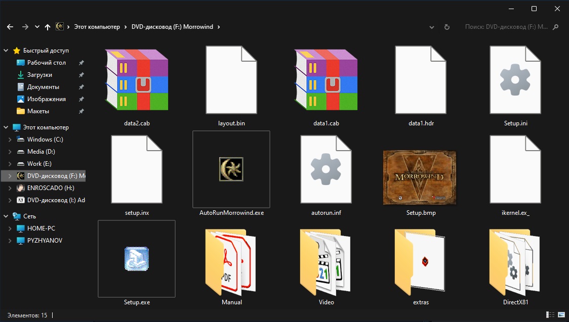Viewport: 569px width, 322px height.
Task: Click Этот компьютер in the breadcrumb
Action: (97, 27)
